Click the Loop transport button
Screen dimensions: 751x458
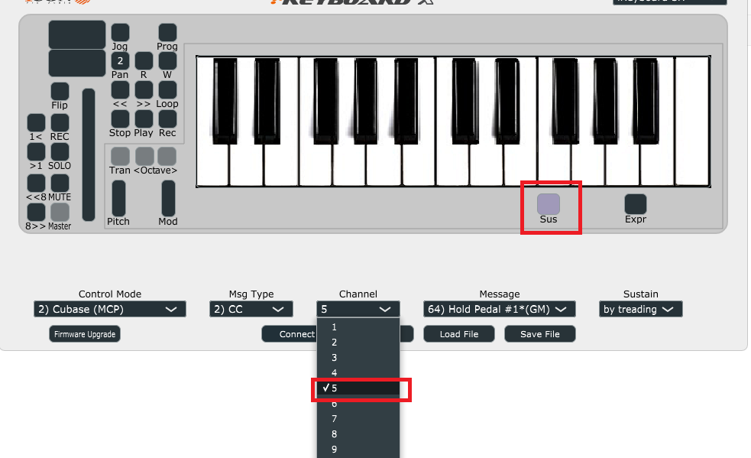[x=167, y=90]
